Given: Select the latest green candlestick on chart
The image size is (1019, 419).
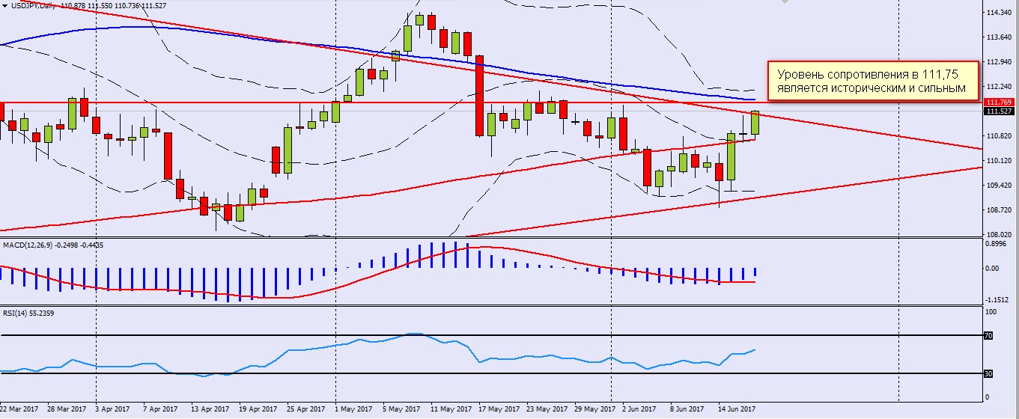Looking at the screenshot, I should 755,123.
